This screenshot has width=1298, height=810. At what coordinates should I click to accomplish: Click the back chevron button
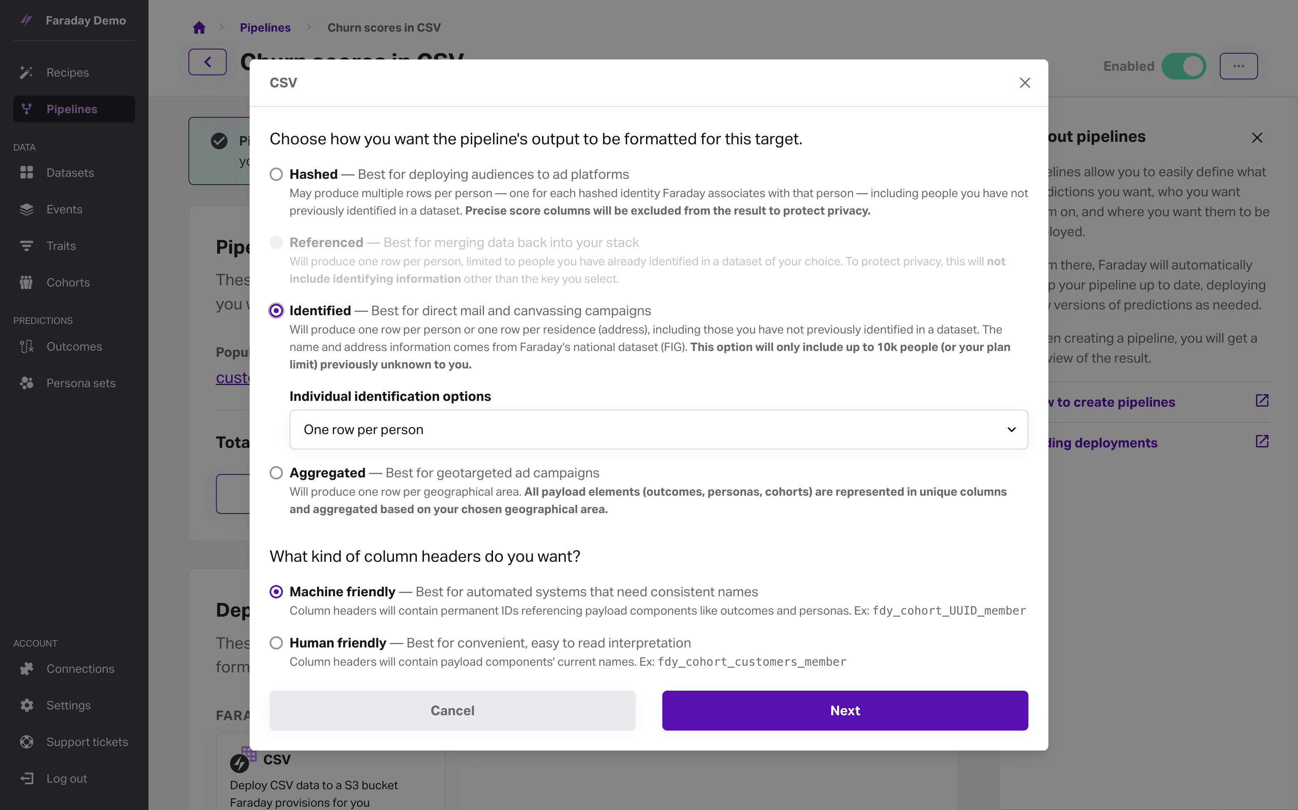click(x=208, y=62)
